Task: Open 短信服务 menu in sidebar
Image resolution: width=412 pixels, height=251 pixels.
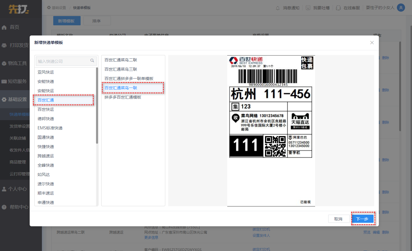Action: pyautogui.click(x=17, y=81)
